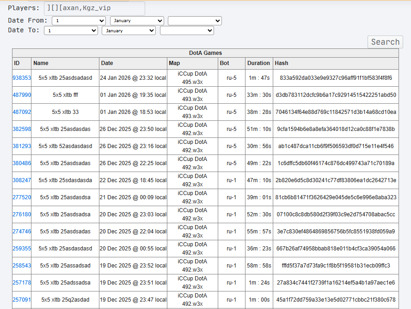Image resolution: width=411 pixels, height=309 pixels.
Task: Open game ID 258543
Action: point(22,266)
